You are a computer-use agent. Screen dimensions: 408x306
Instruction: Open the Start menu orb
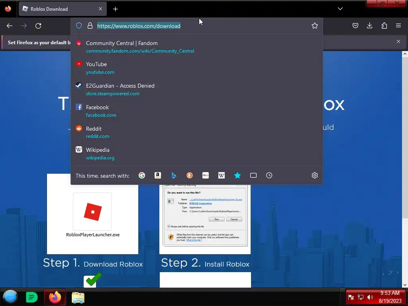click(x=10, y=297)
